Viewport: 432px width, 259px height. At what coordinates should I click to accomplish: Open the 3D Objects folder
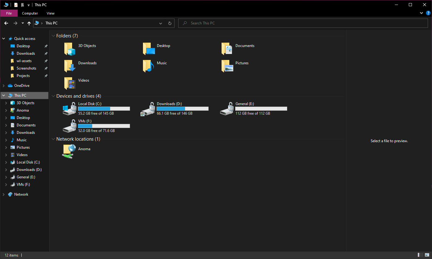pos(87,45)
